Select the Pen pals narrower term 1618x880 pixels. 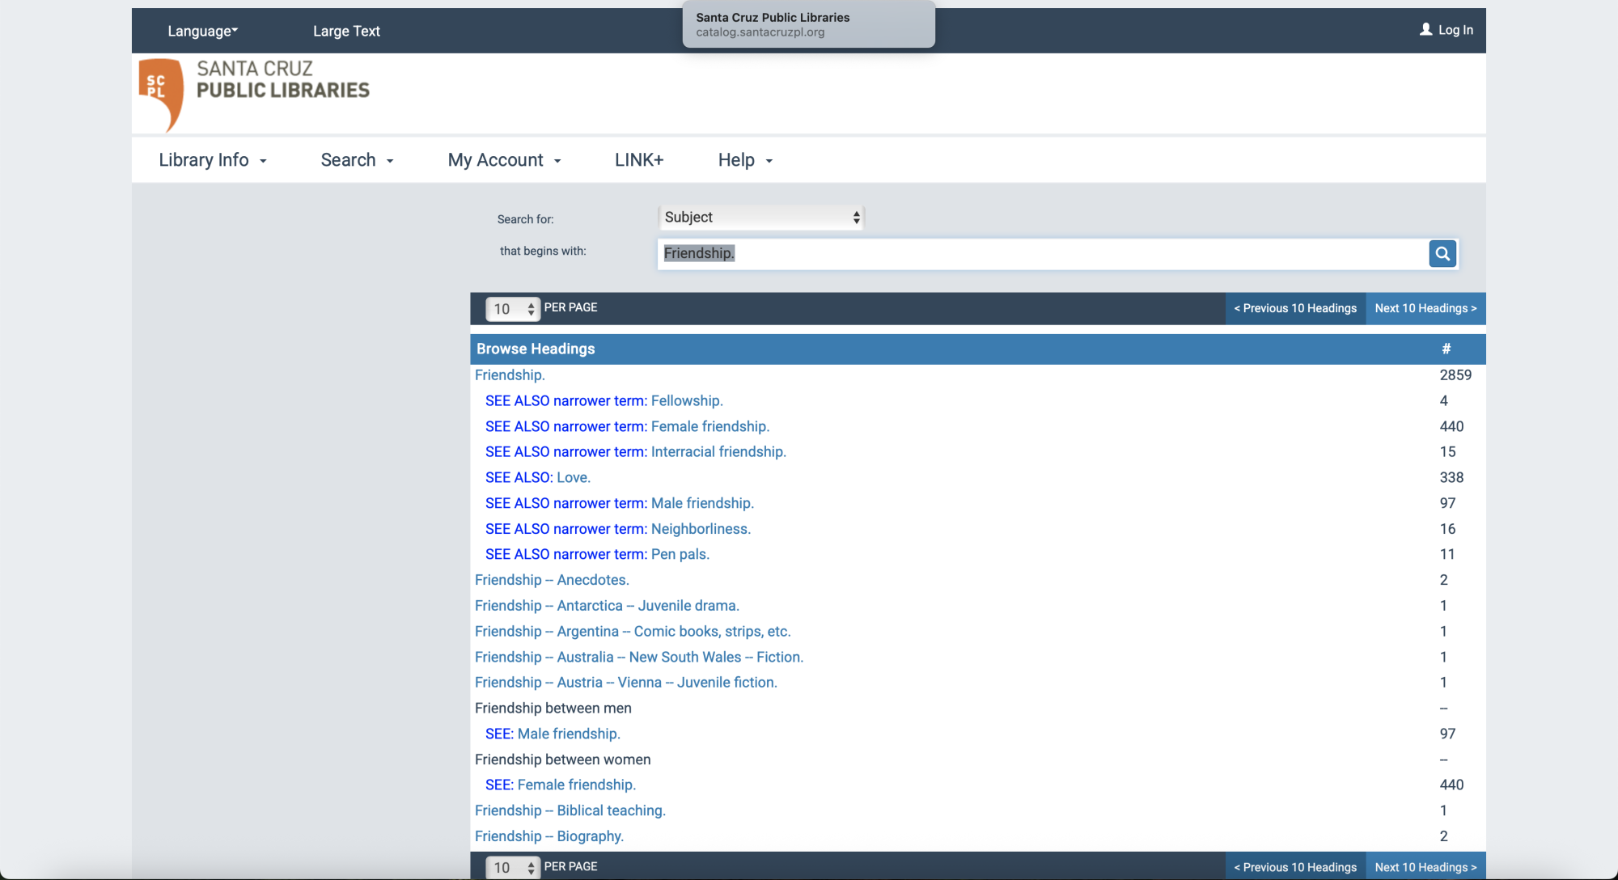click(680, 554)
